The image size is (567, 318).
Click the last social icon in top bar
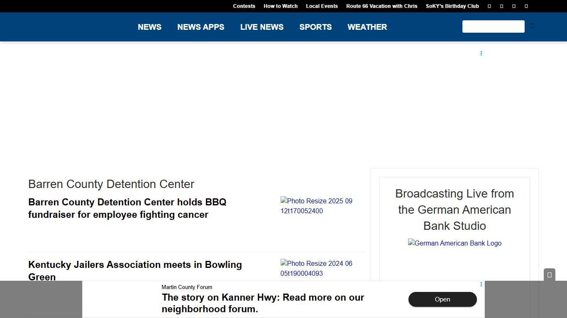pyautogui.click(x=526, y=6)
